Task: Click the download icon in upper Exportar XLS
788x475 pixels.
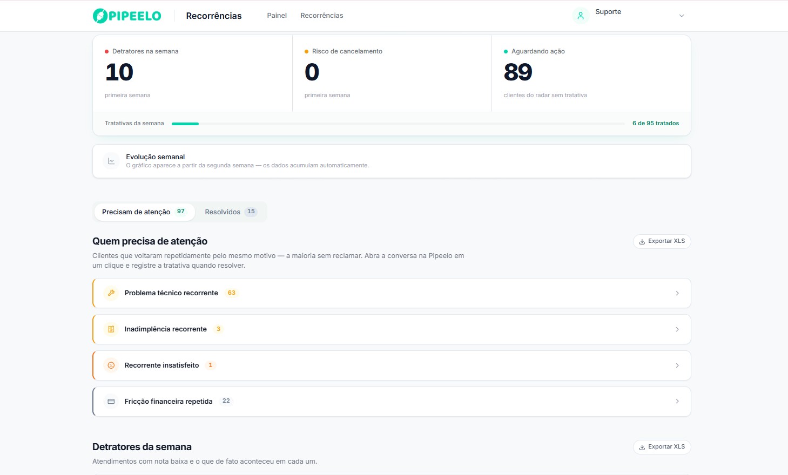Action: 642,242
